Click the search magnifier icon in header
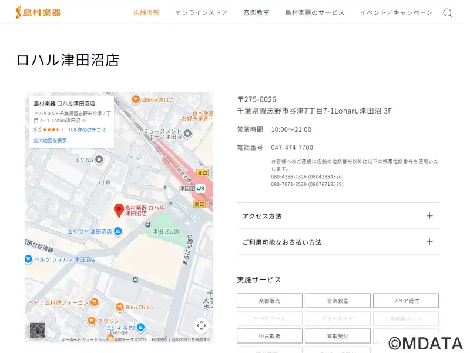The height and width of the screenshot is (353, 470). tap(447, 13)
